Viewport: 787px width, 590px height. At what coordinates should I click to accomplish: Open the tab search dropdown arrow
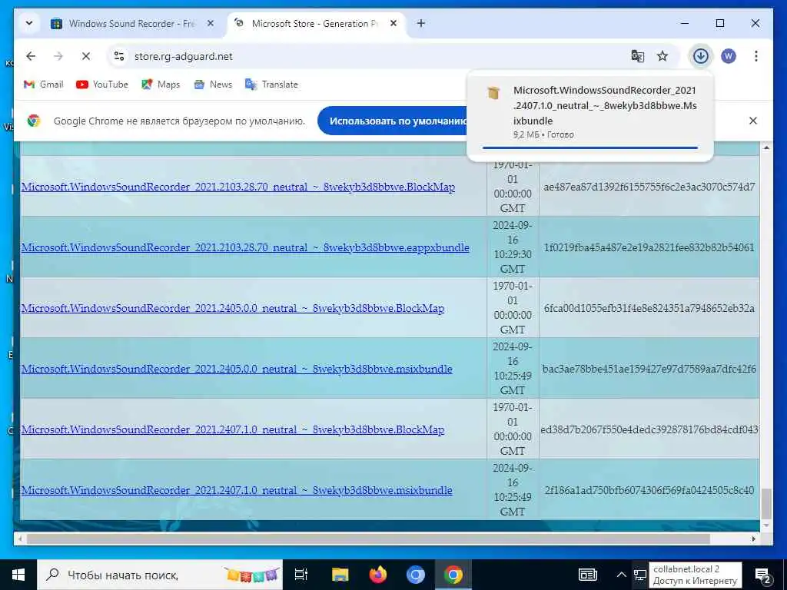click(x=29, y=24)
